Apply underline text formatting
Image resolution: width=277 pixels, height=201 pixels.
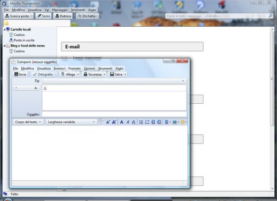(x=134, y=122)
